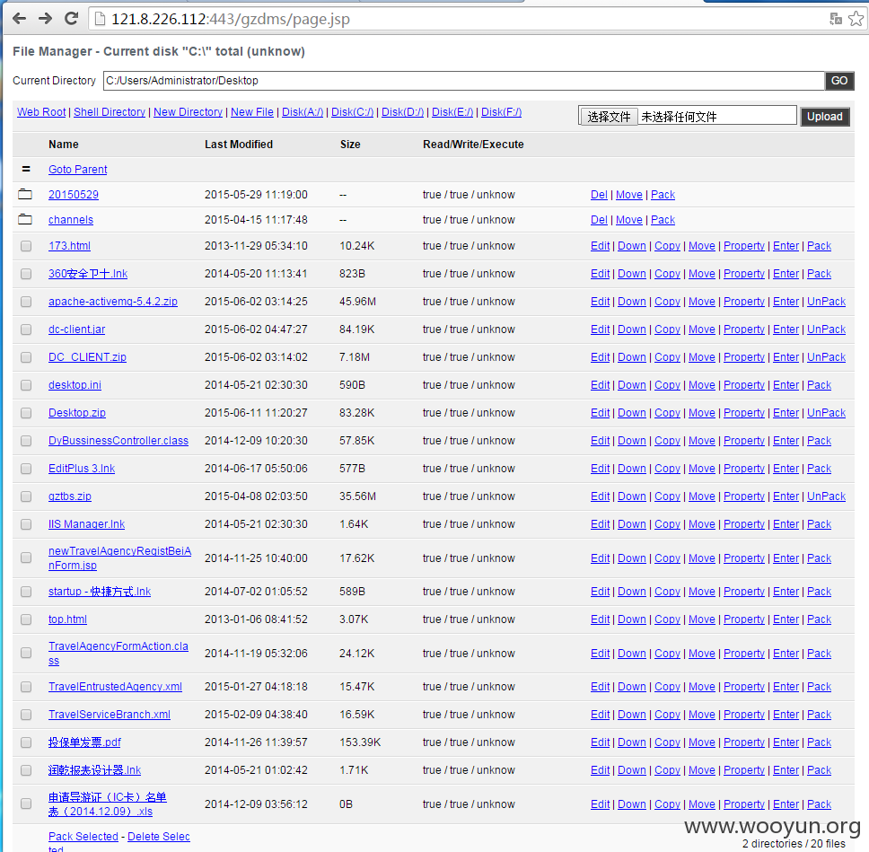Open the channels folder link
This screenshot has width=869, height=852.
71,220
